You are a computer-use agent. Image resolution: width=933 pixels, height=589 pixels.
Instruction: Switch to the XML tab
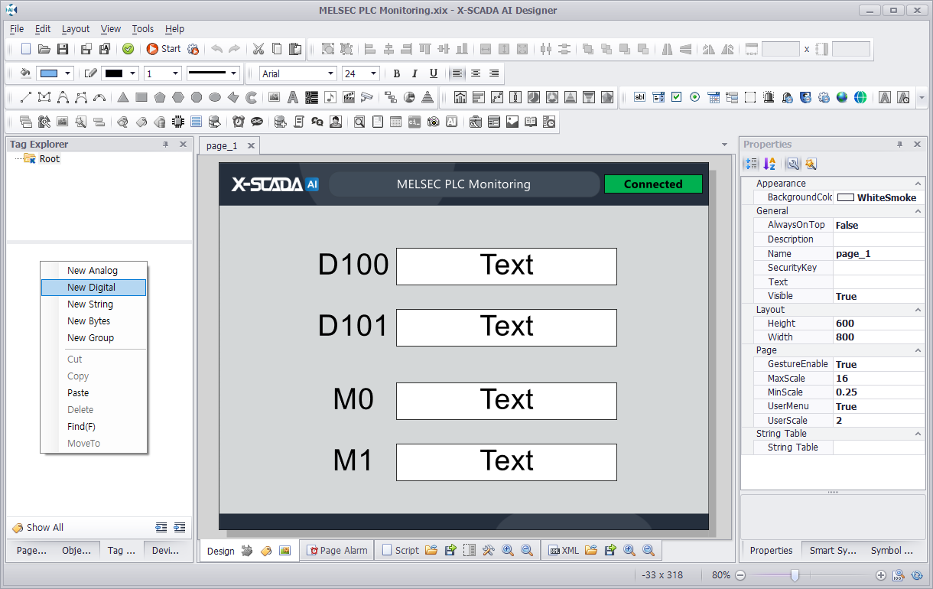click(564, 550)
